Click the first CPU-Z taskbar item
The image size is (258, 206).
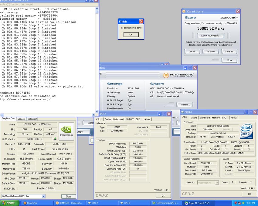102,203
